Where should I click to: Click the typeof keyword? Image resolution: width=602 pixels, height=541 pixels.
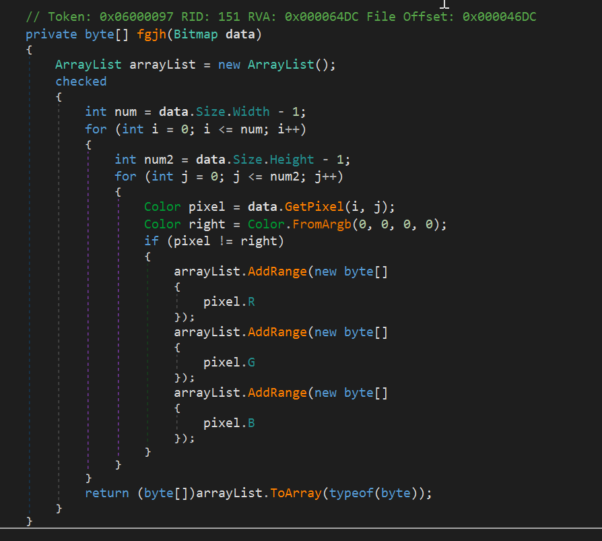tap(352, 493)
